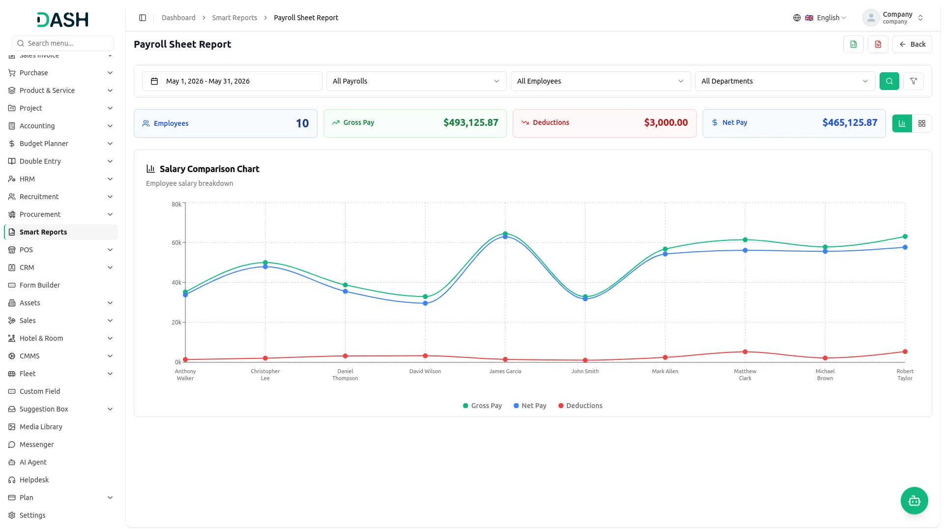Click the calendar icon in date field
The image size is (944, 531).
click(154, 81)
